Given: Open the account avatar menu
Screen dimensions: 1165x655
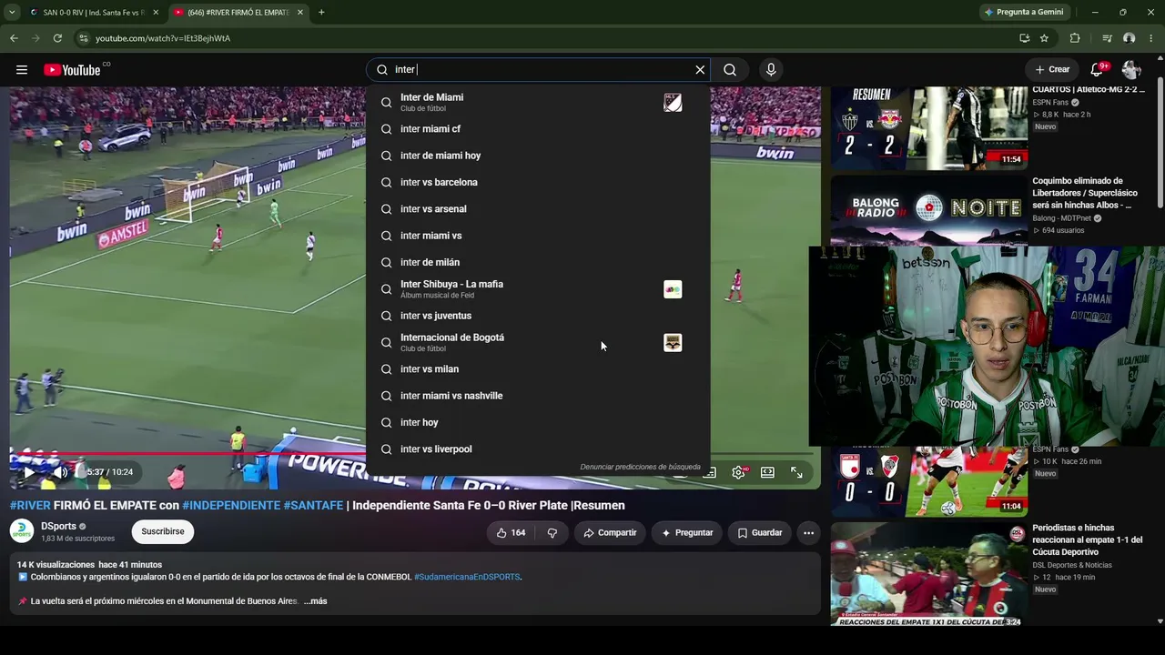Looking at the screenshot, I should [1131, 69].
